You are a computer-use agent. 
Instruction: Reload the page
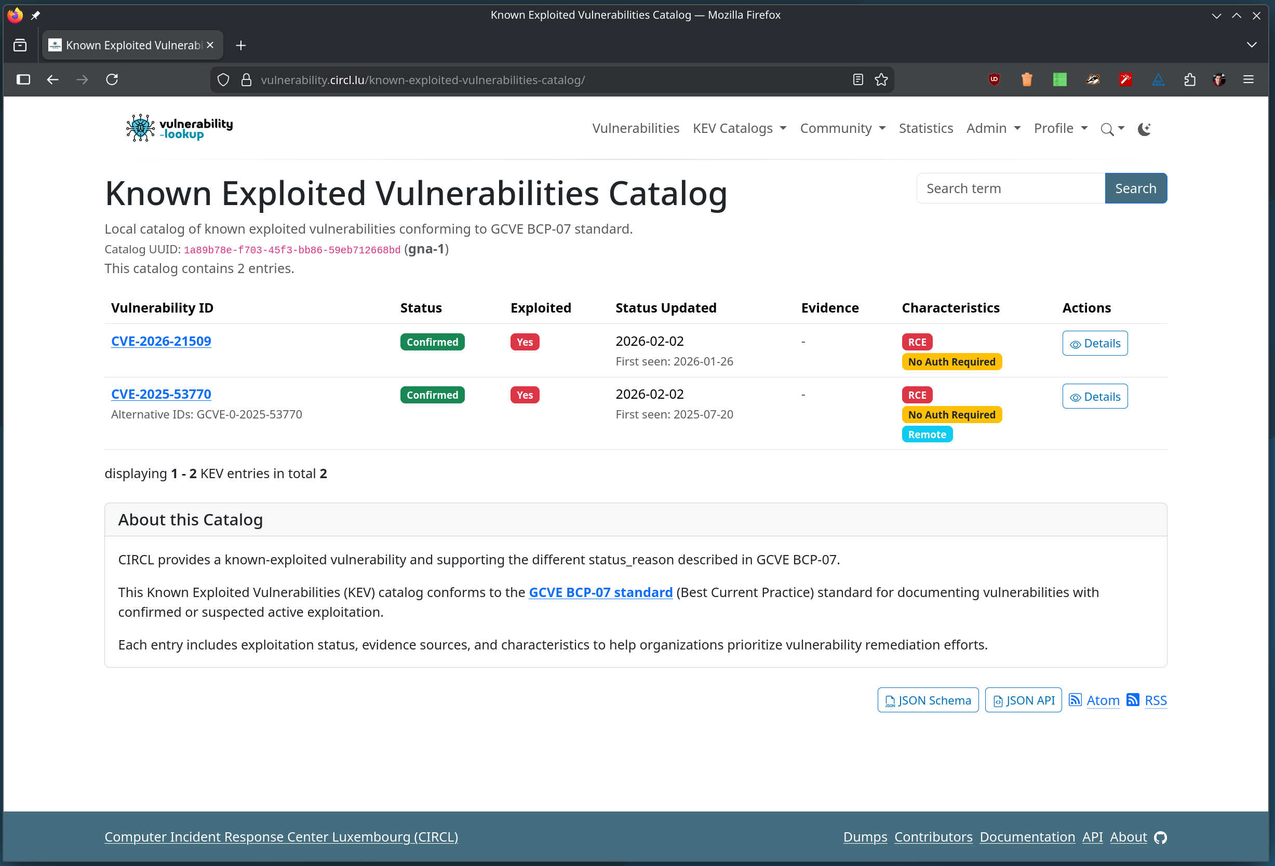(112, 79)
